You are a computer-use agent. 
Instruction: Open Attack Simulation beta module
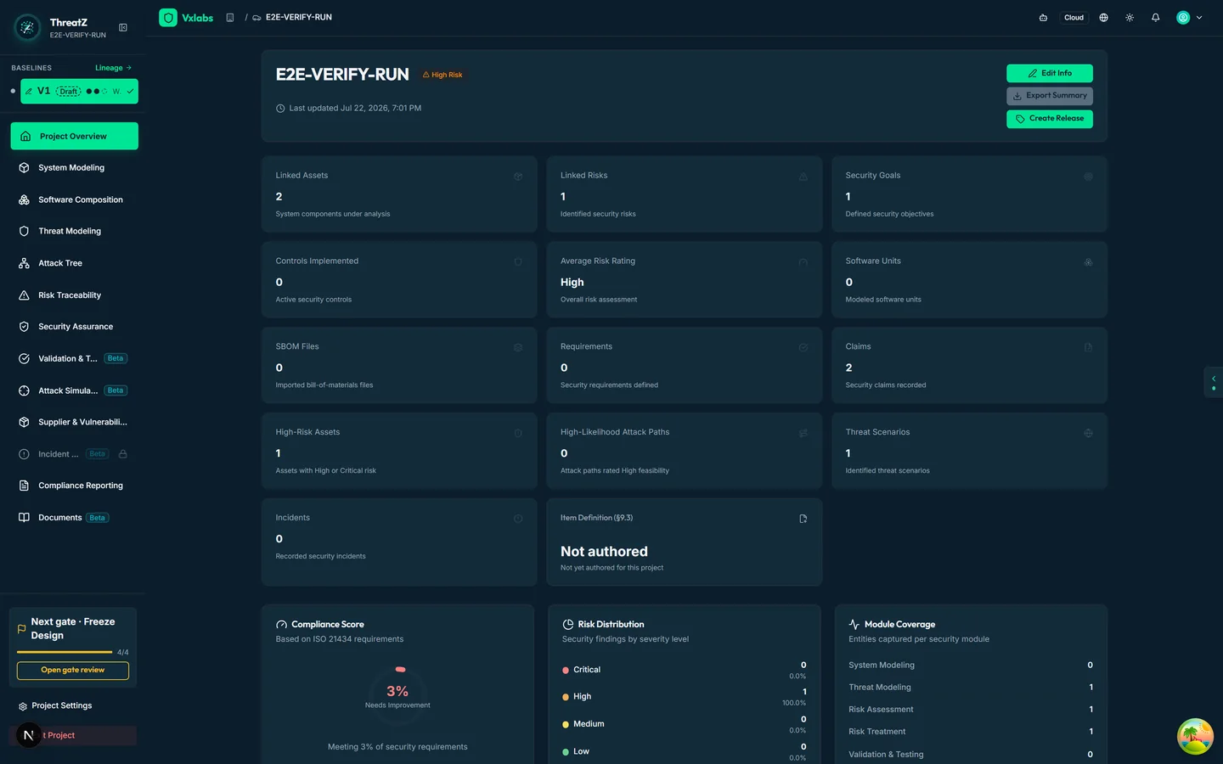(x=75, y=390)
